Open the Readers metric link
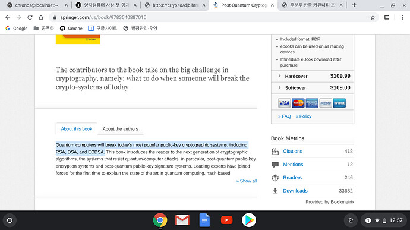410x230 pixels. pyautogui.click(x=292, y=178)
